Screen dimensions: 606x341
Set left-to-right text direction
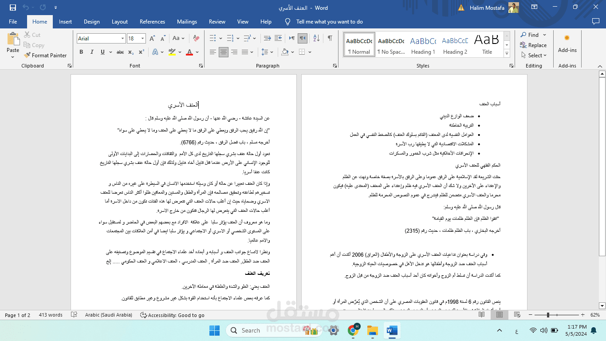click(x=291, y=38)
